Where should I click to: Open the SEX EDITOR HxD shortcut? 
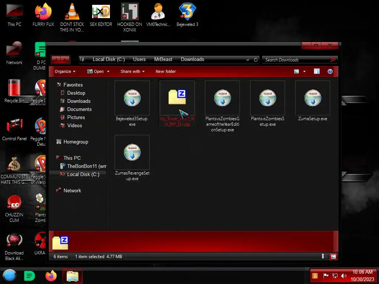(x=101, y=15)
